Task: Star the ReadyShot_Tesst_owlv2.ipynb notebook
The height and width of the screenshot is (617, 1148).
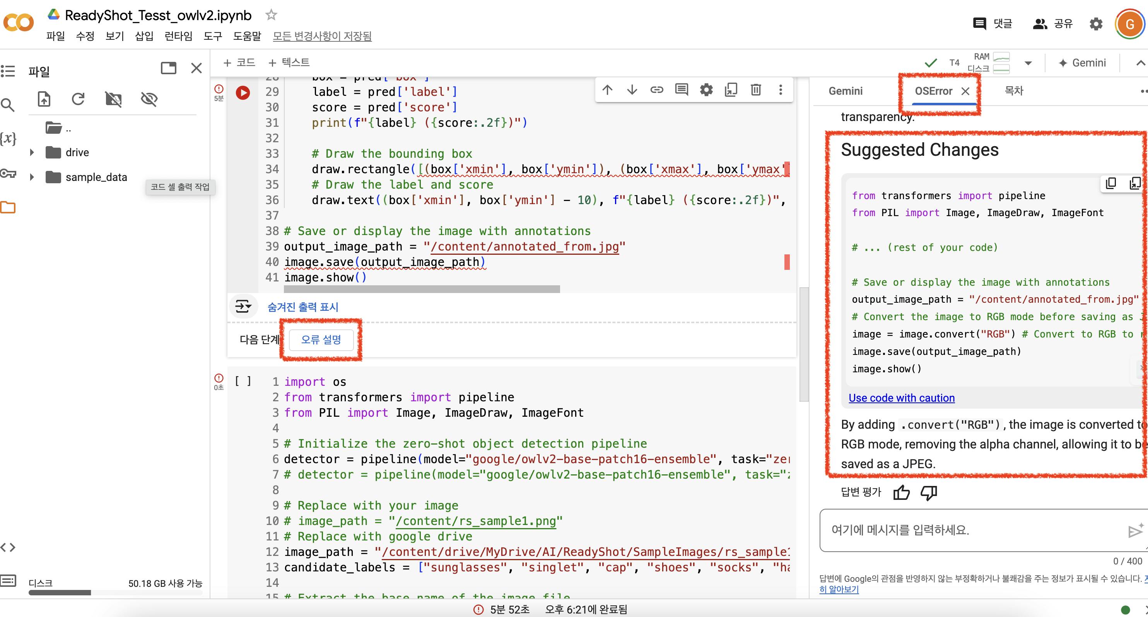Action: tap(271, 15)
